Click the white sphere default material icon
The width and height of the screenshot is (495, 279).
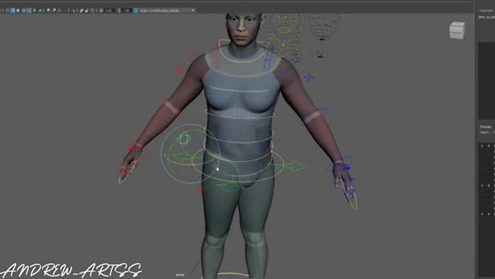[x=18, y=10]
